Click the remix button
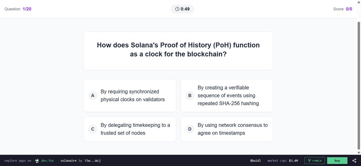This screenshot has width=361, height=166. 315,161
